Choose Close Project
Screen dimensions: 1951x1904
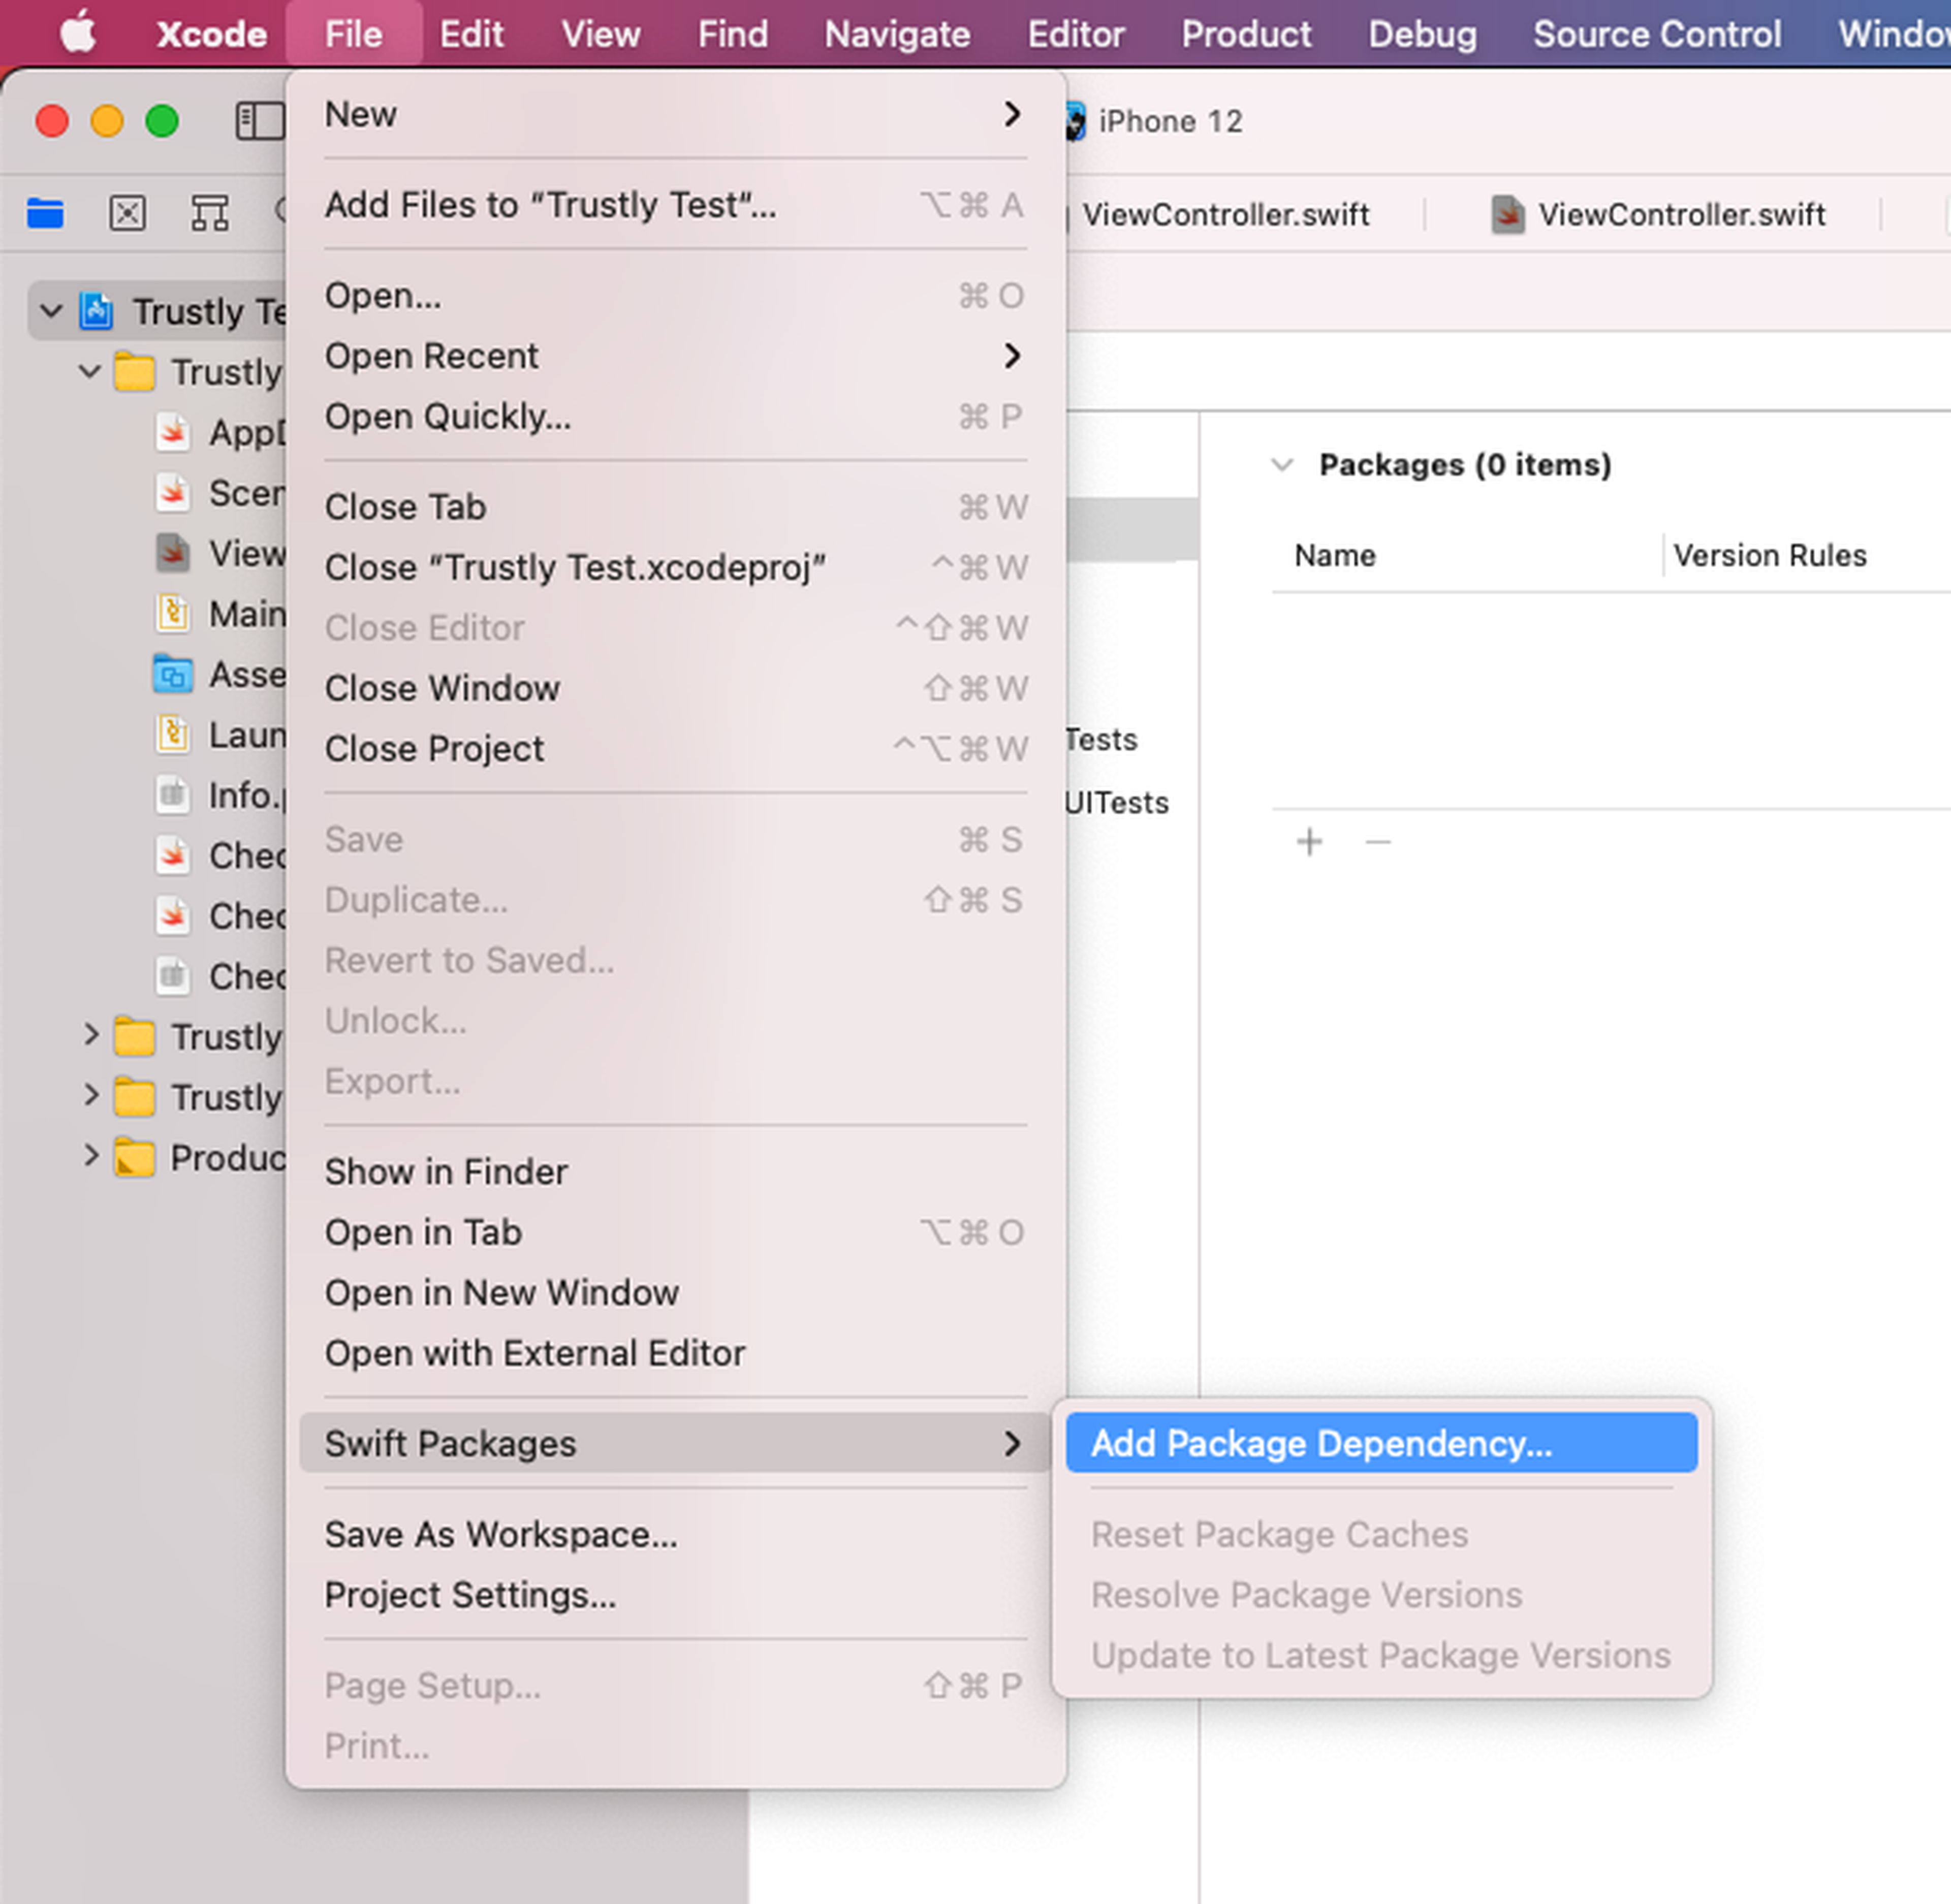[675, 749]
